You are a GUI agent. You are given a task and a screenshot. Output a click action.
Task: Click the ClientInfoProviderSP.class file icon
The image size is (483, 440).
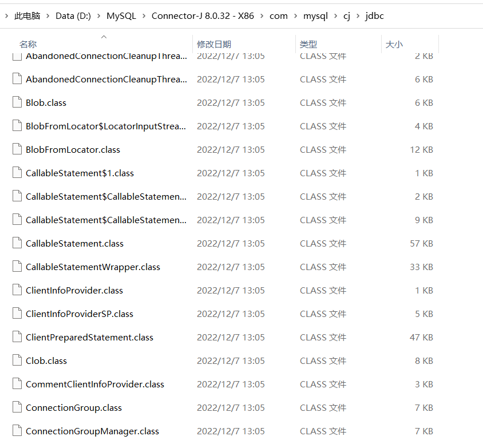17,313
